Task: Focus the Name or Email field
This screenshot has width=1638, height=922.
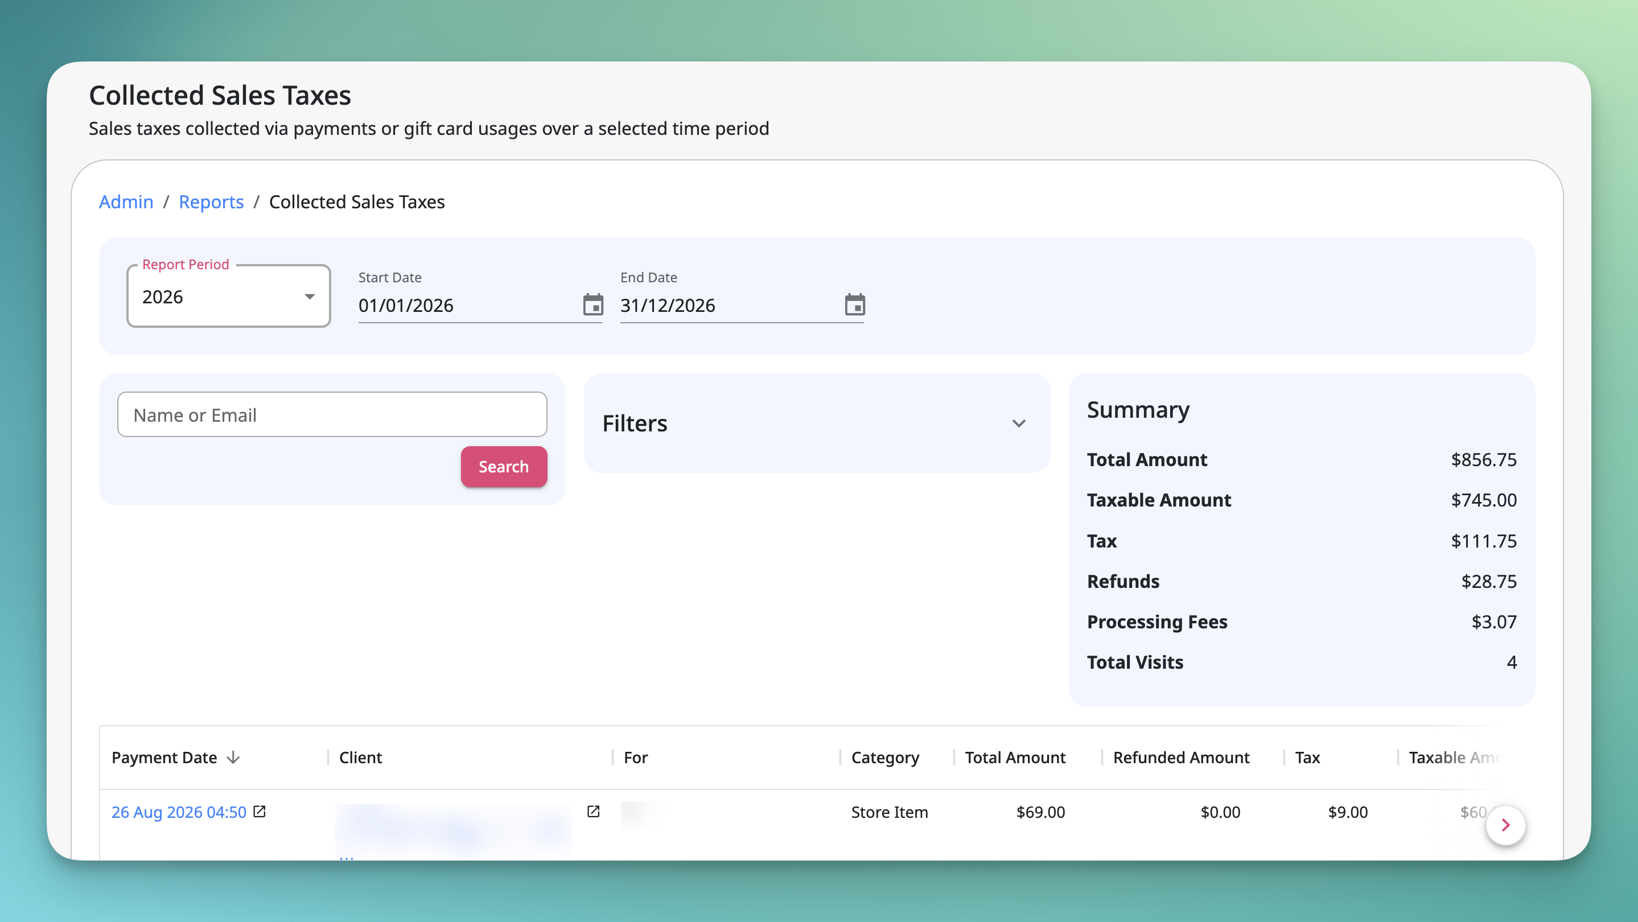Action: pyautogui.click(x=332, y=414)
